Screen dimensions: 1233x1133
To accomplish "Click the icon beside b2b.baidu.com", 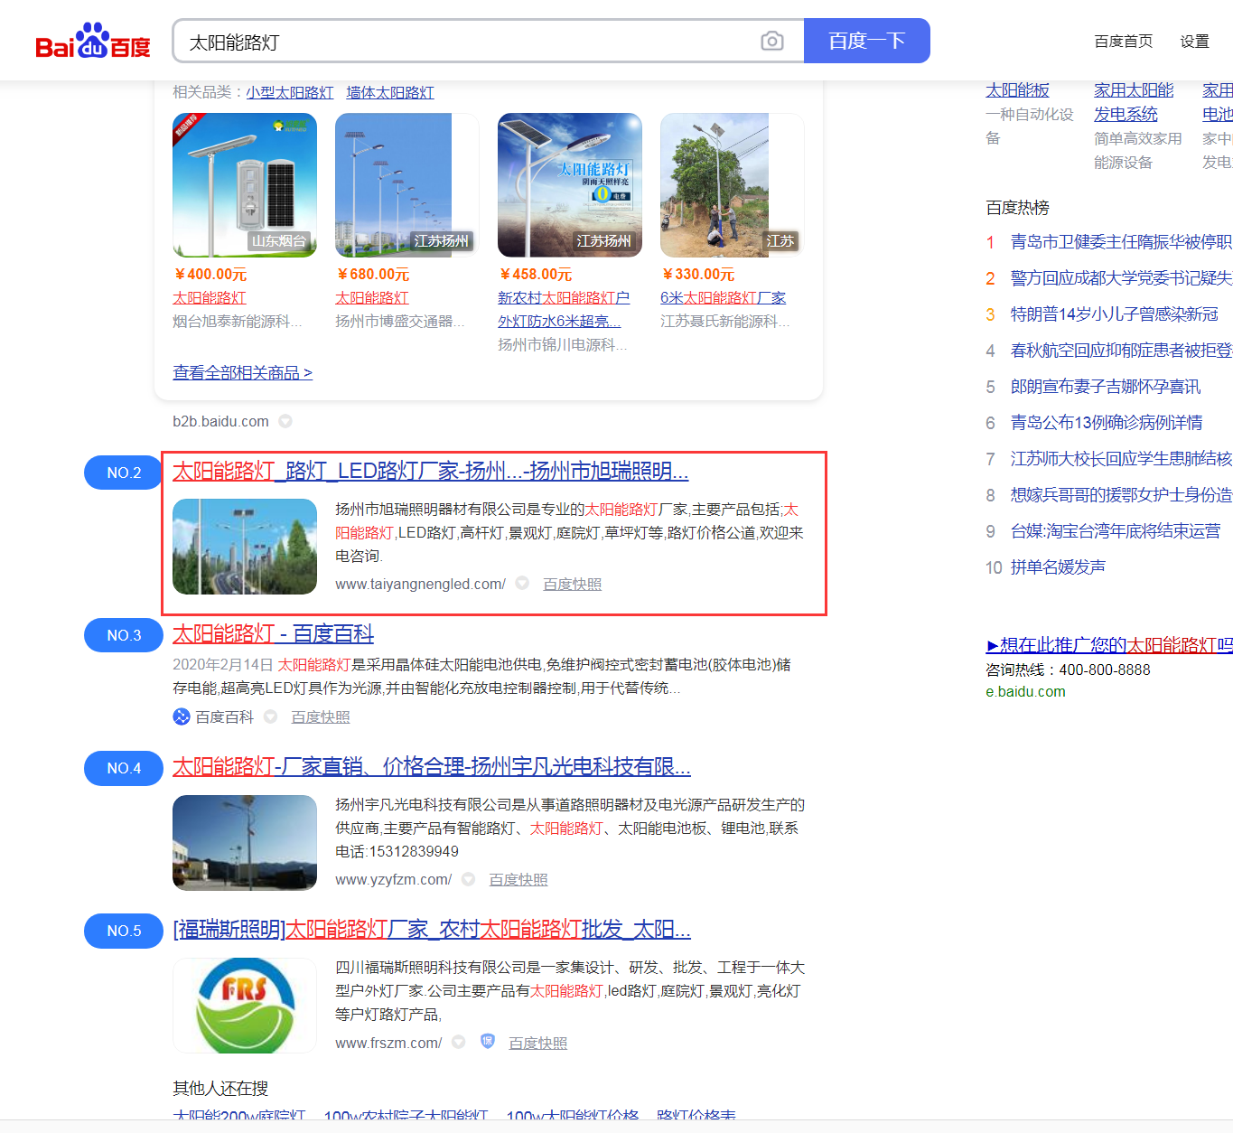I will [285, 421].
